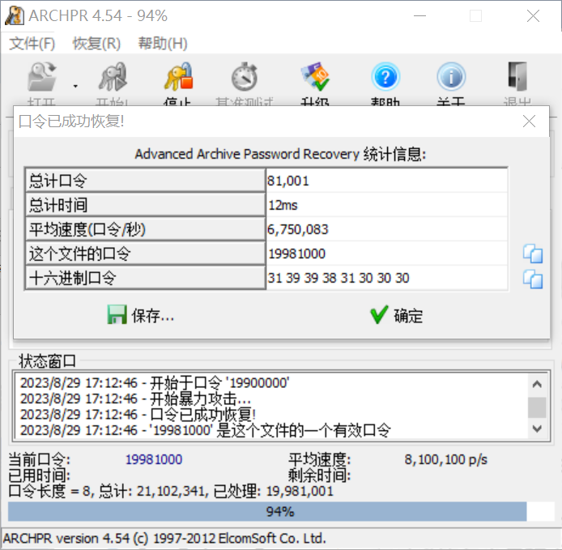
Task: Click the 保存... save button
Action: (x=141, y=315)
